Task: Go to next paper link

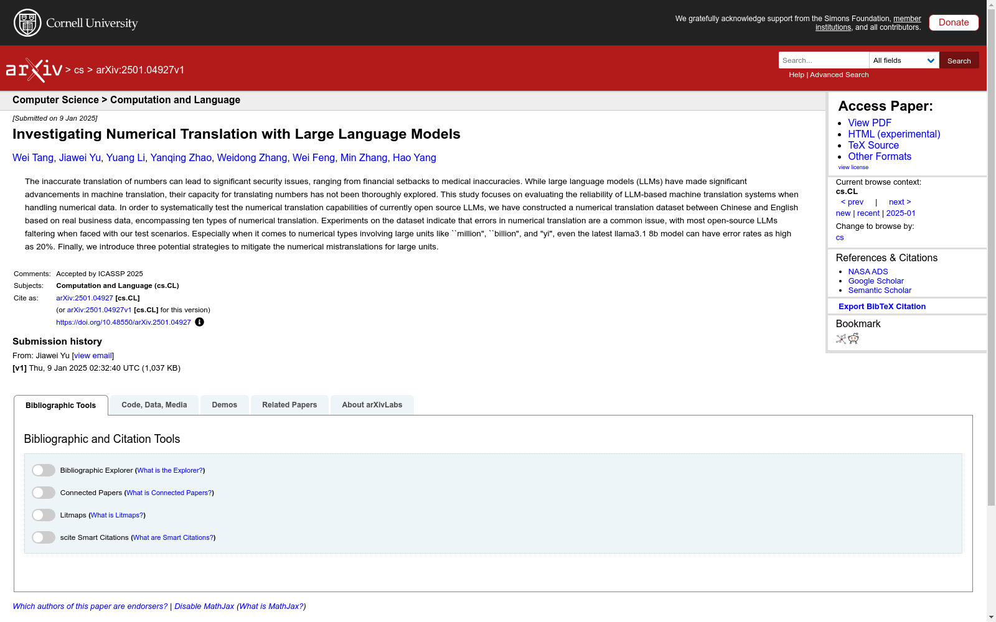Action: coord(900,202)
